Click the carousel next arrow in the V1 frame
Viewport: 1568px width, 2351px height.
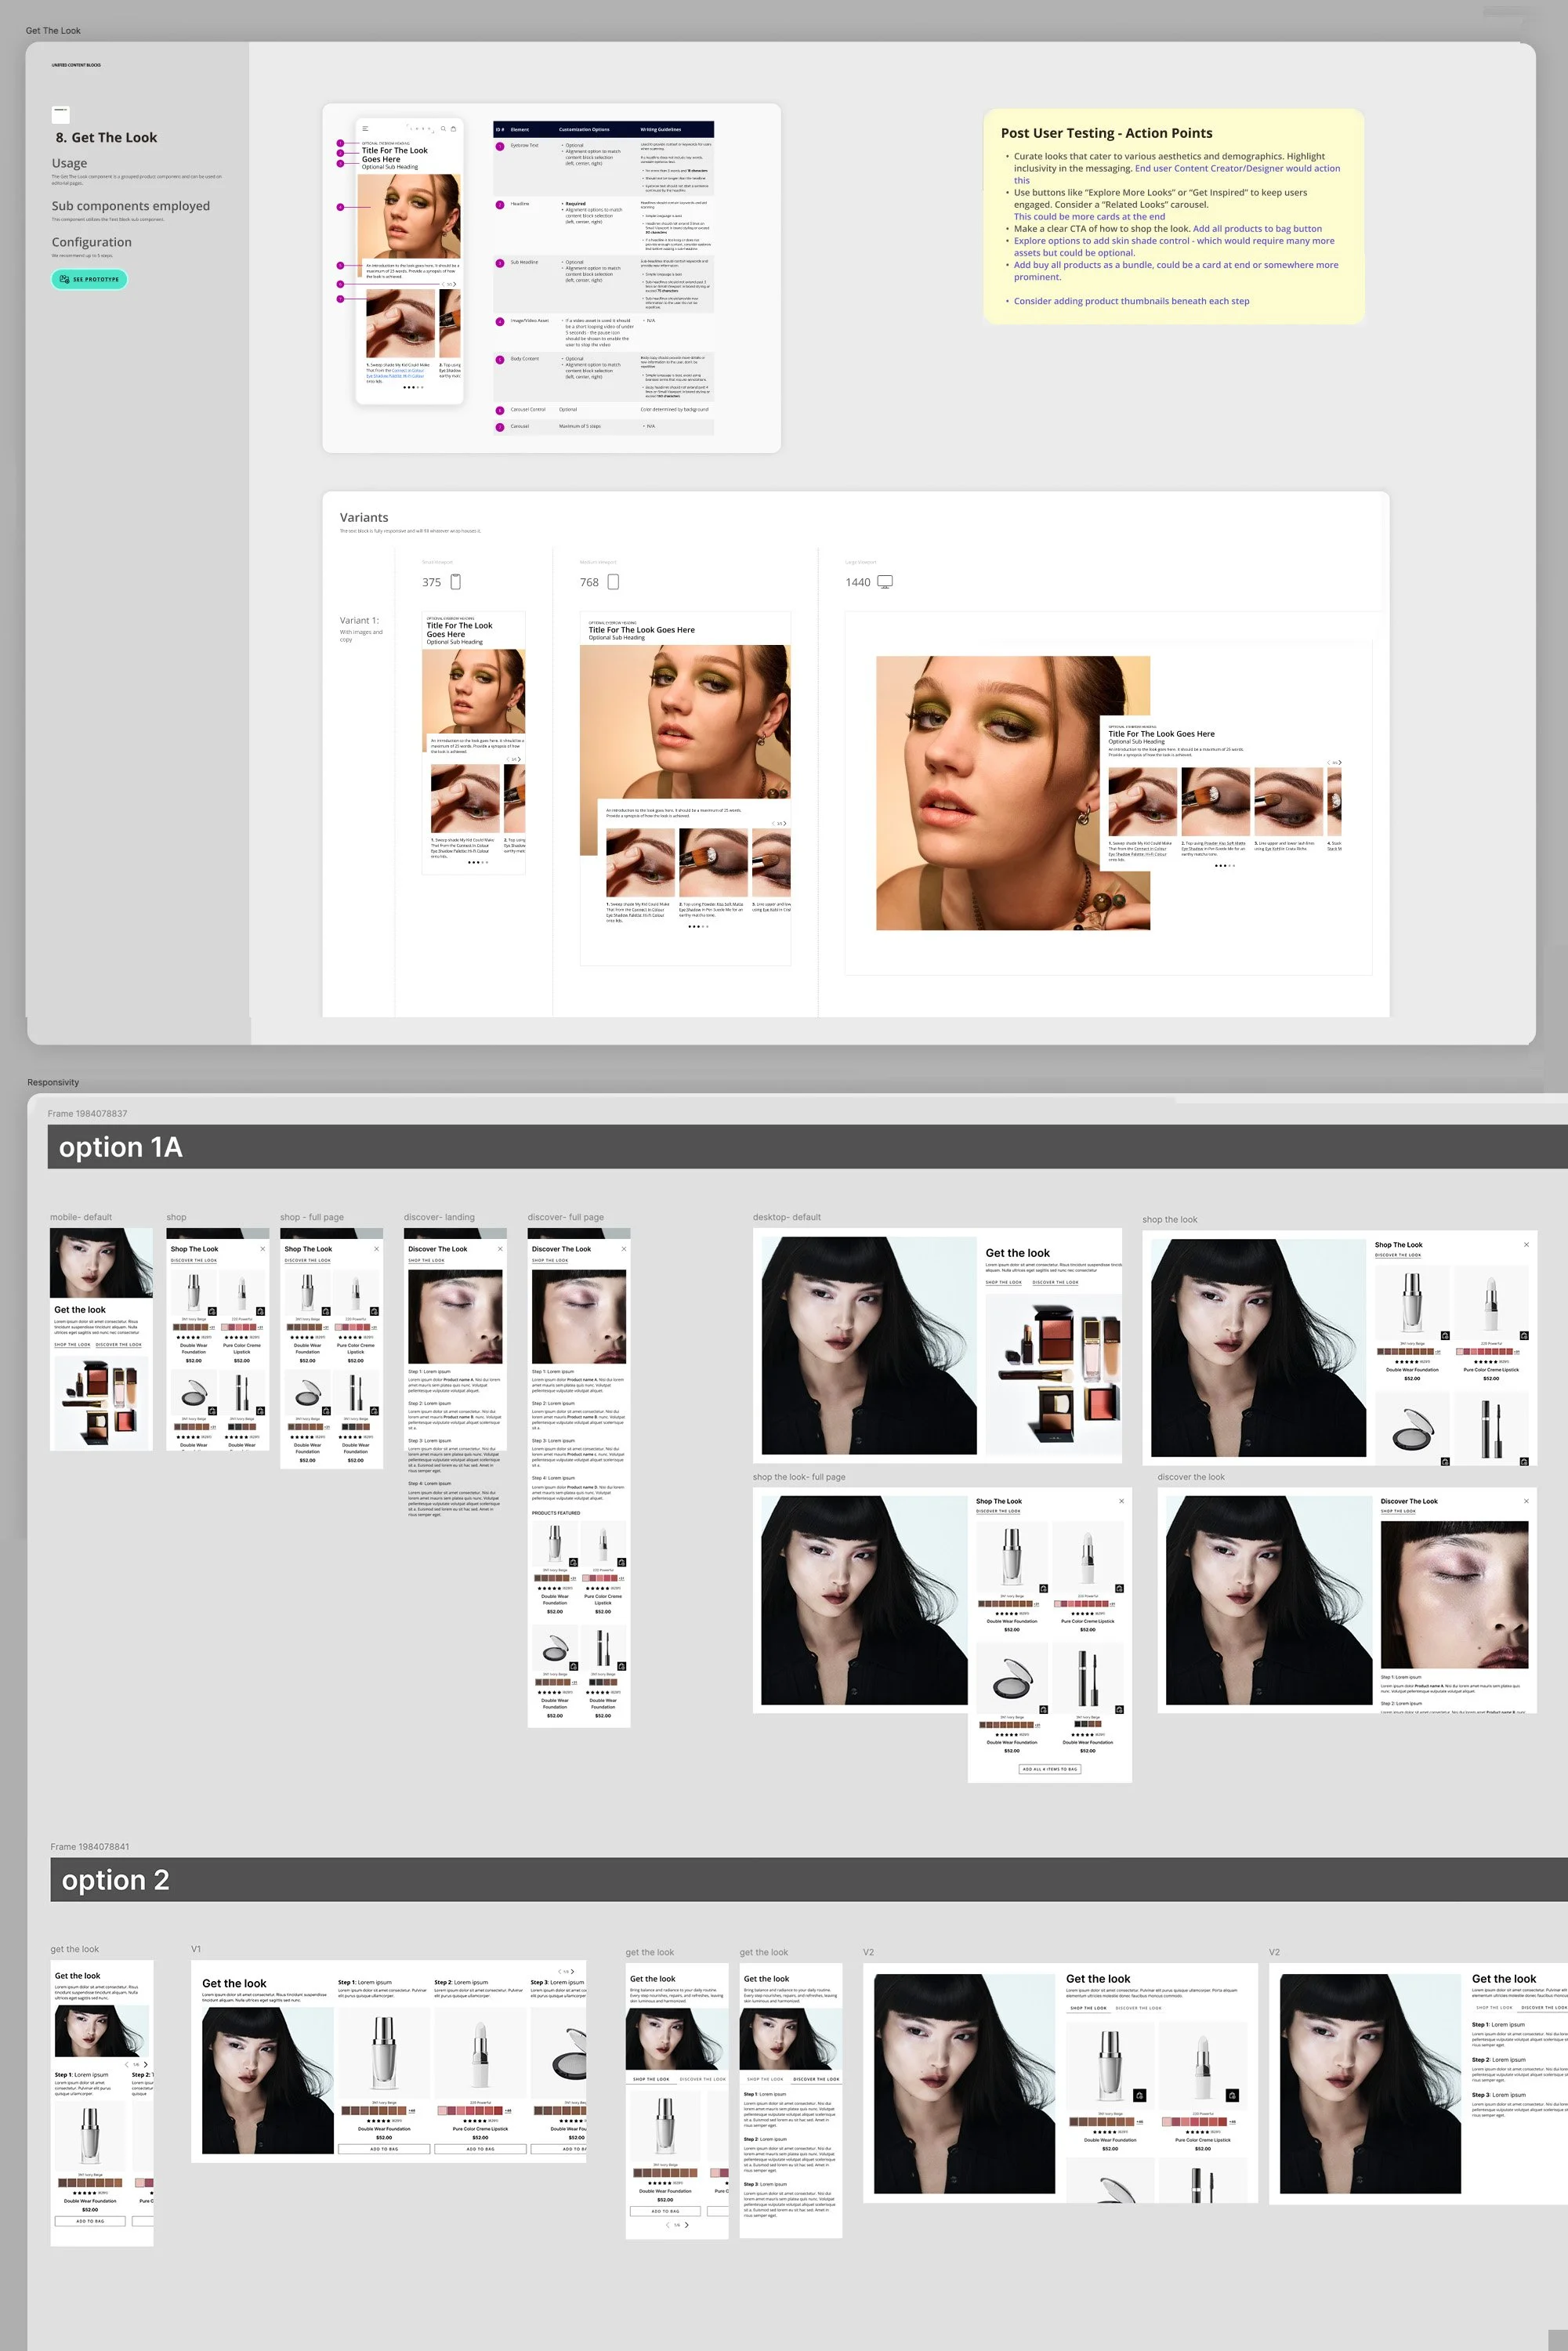pos(572,1971)
